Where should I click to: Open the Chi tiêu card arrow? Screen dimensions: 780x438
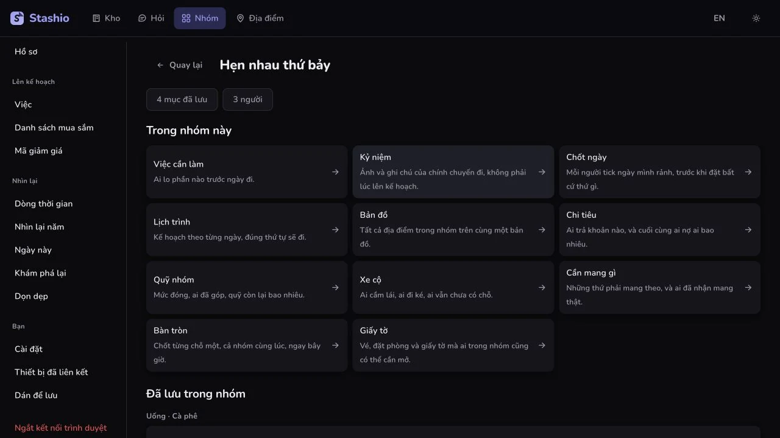[748, 230]
